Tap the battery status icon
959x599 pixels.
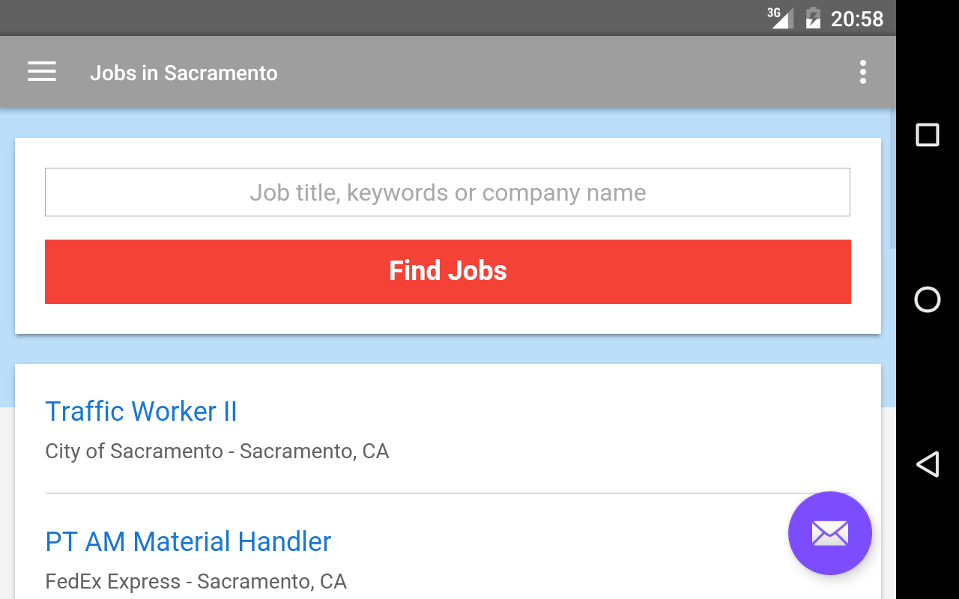(x=813, y=18)
